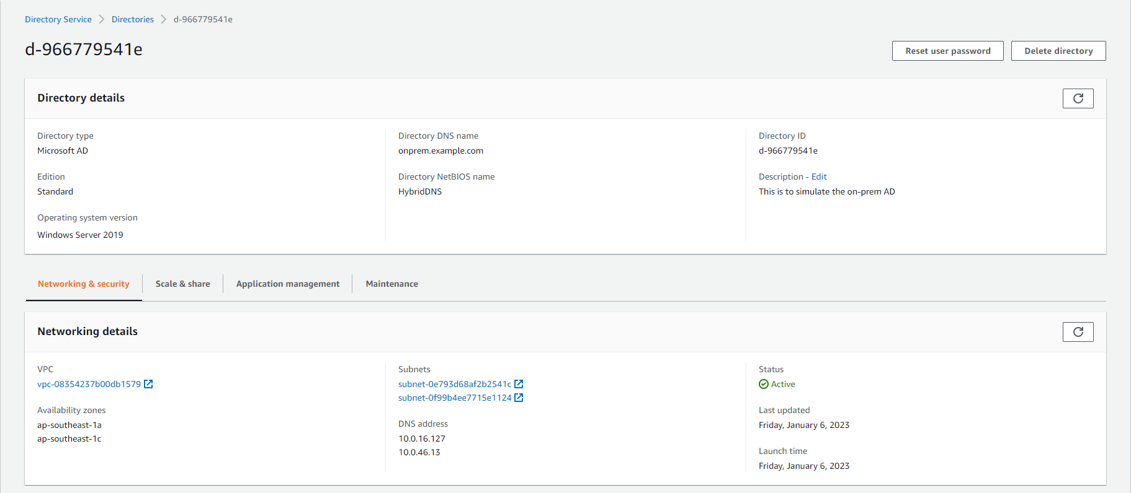Screen dimensions: 1131x493
Task: Click the Standard edition value
Action: pos(55,191)
